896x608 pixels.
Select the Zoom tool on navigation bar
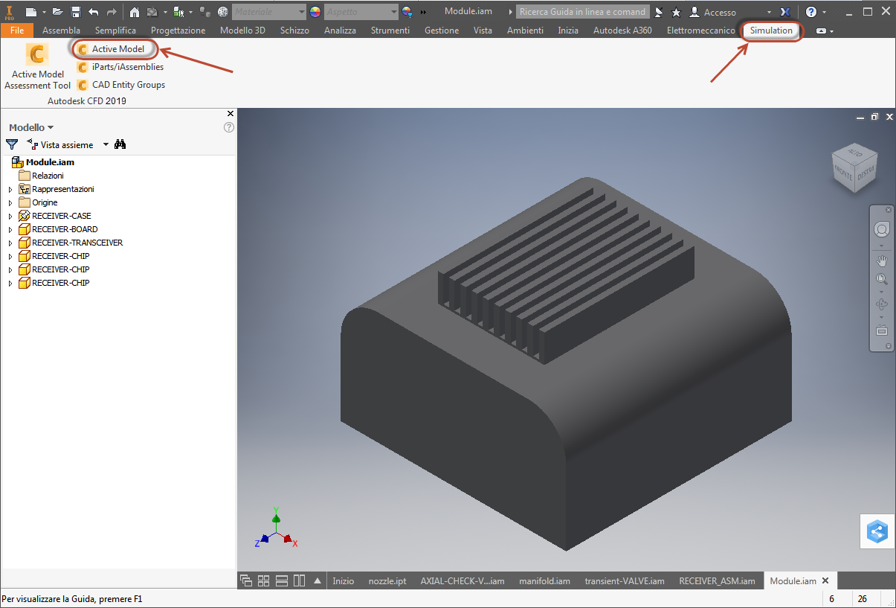click(882, 279)
